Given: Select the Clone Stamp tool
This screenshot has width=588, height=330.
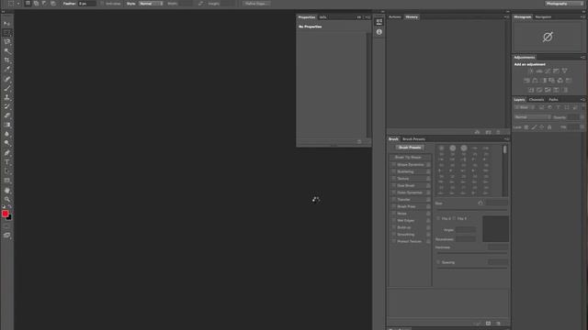Looking at the screenshot, I should tap(6, 97).
